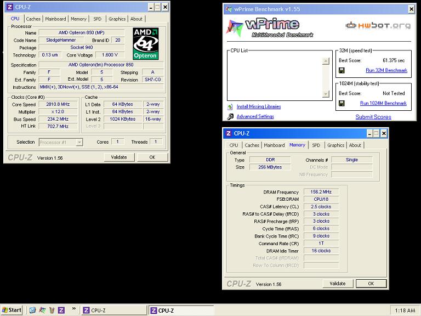
Task: Click the pressed active CPU-Z taskbar button
Action: pos(181,311)
